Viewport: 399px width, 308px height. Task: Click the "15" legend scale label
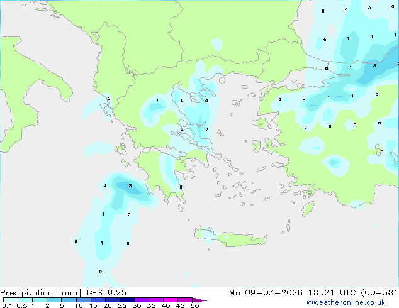[93, 305]
